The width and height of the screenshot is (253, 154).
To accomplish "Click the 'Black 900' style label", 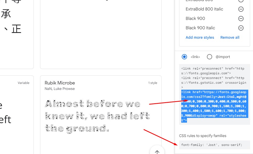I will (195, 19).
